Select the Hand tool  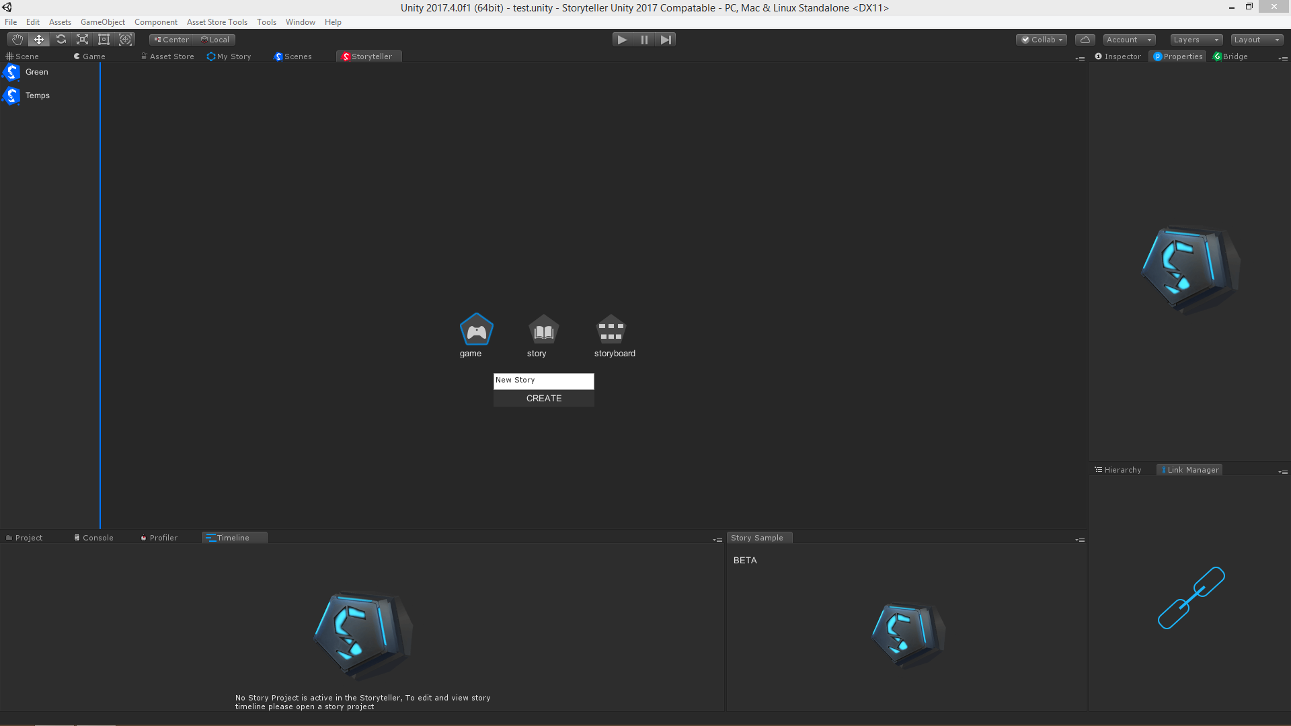tap(17, 40)
